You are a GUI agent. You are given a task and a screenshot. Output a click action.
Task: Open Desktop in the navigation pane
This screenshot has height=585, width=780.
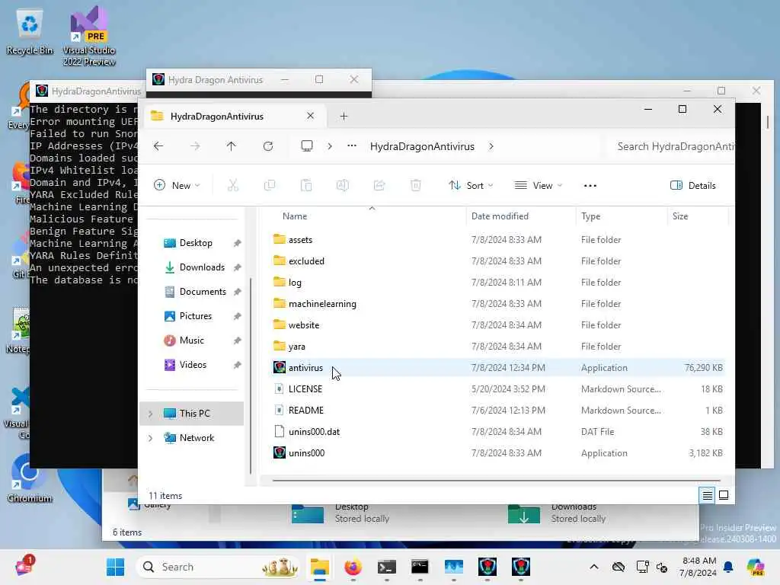[x=196, y=243]
